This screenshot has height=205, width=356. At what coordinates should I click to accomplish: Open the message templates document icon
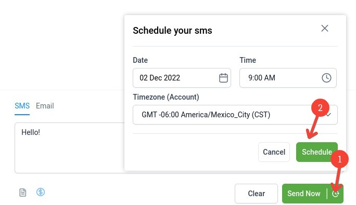(x=23, y=193)
